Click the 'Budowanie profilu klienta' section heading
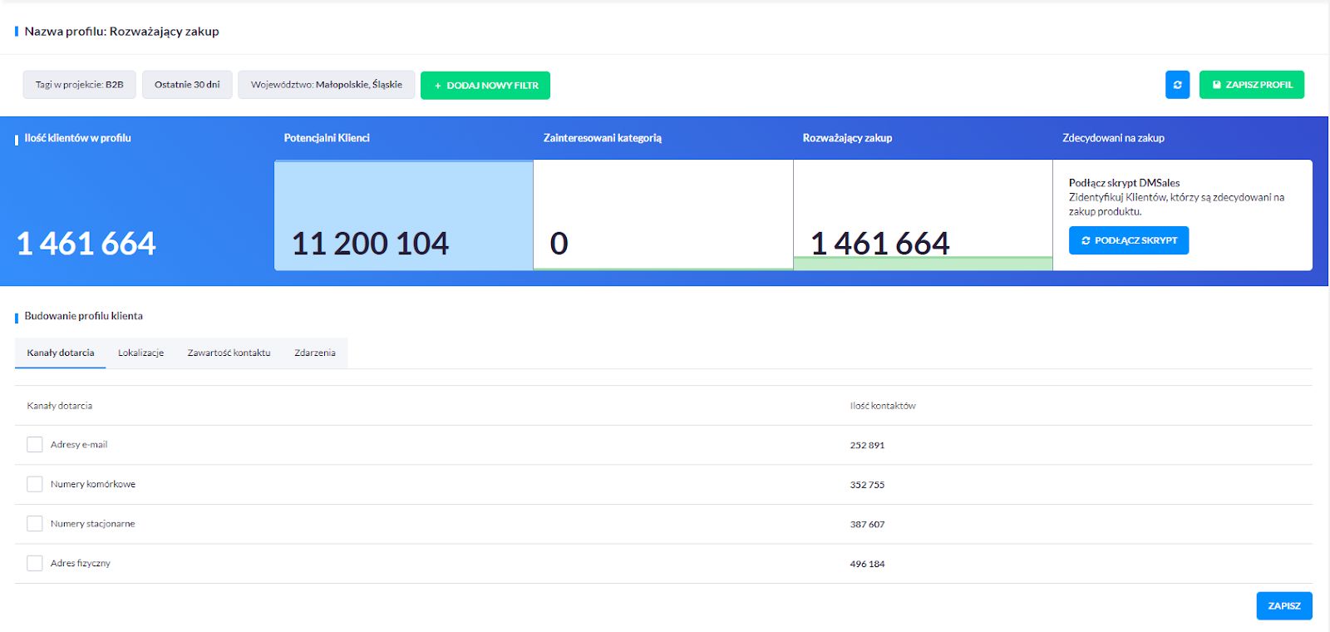The height and width of the screenshot is (632, 1330). coord(84,316)
